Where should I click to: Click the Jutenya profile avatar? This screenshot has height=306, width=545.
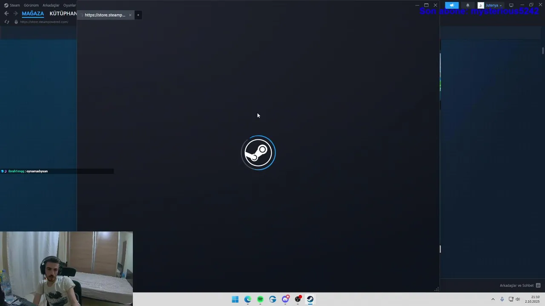(481, 5)
